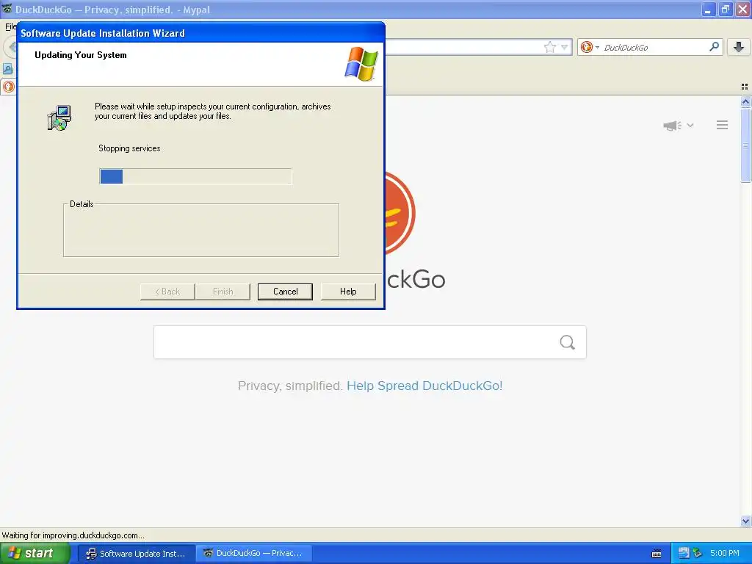Click the network computers tray icon
The height and width of the screenshot is (564, 752).
coord(684,553)
